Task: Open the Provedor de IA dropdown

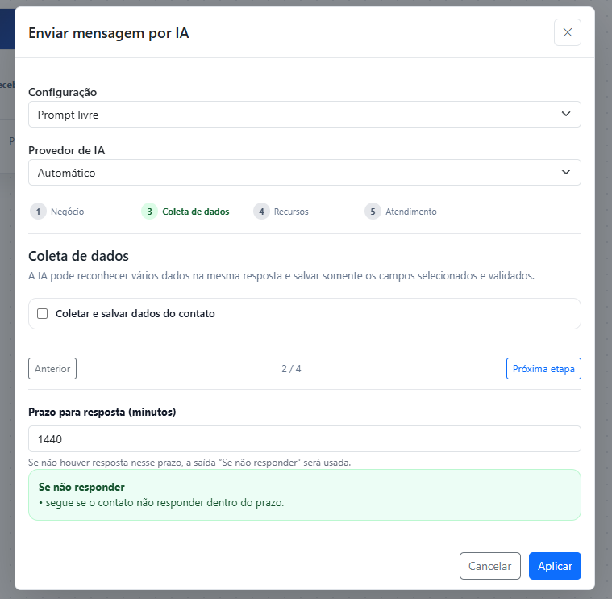Action: pos(305,172)
